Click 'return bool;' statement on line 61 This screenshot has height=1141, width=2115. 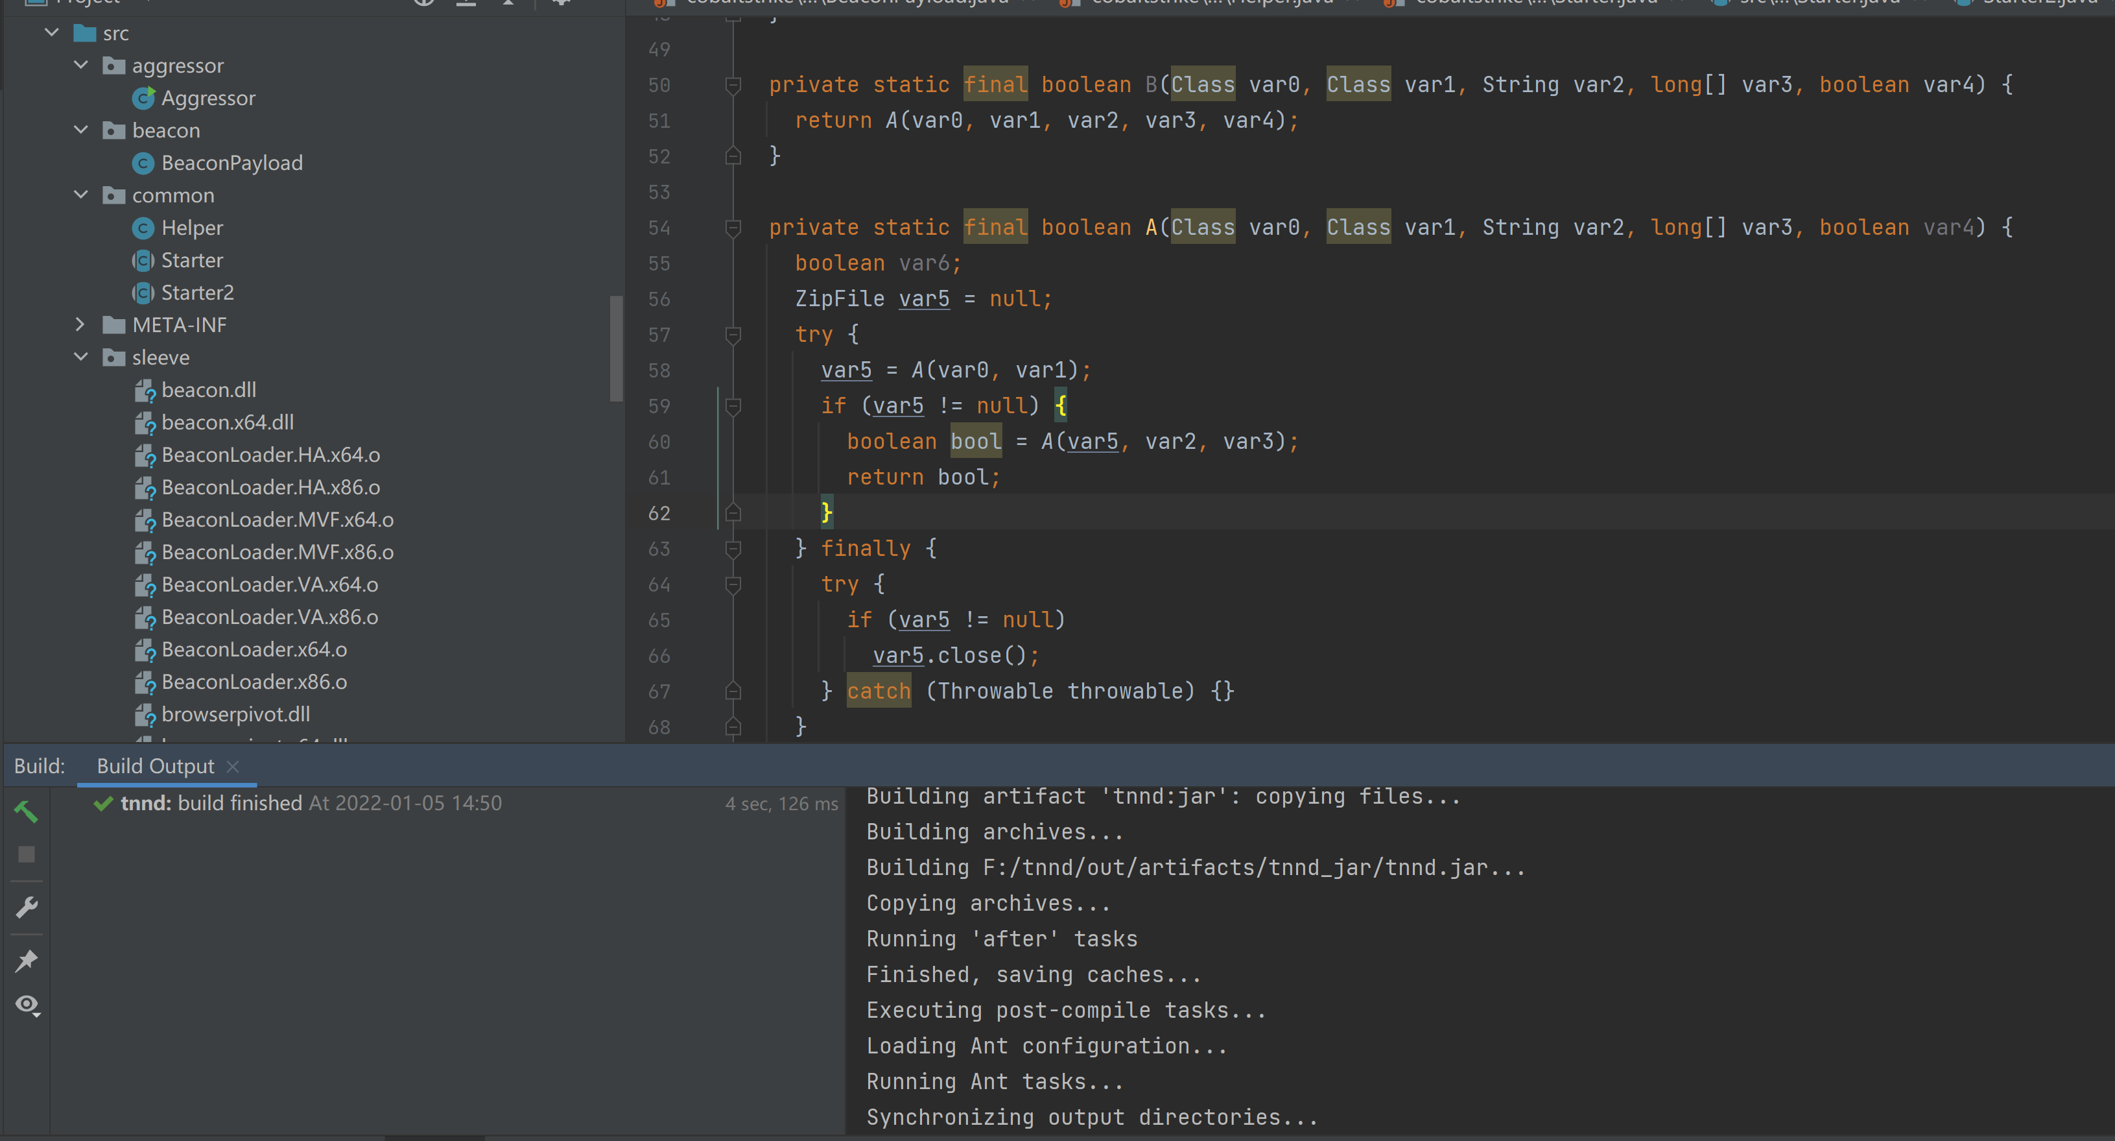[x=924, y=477]
